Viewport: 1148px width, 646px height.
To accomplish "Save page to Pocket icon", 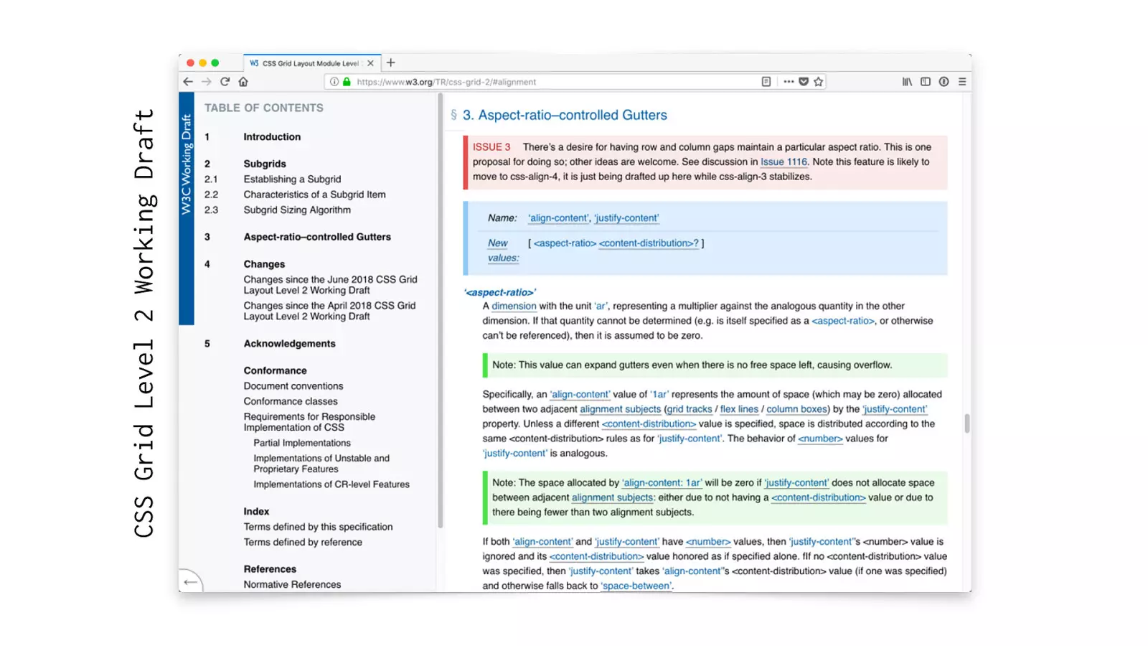I will 804,82.
